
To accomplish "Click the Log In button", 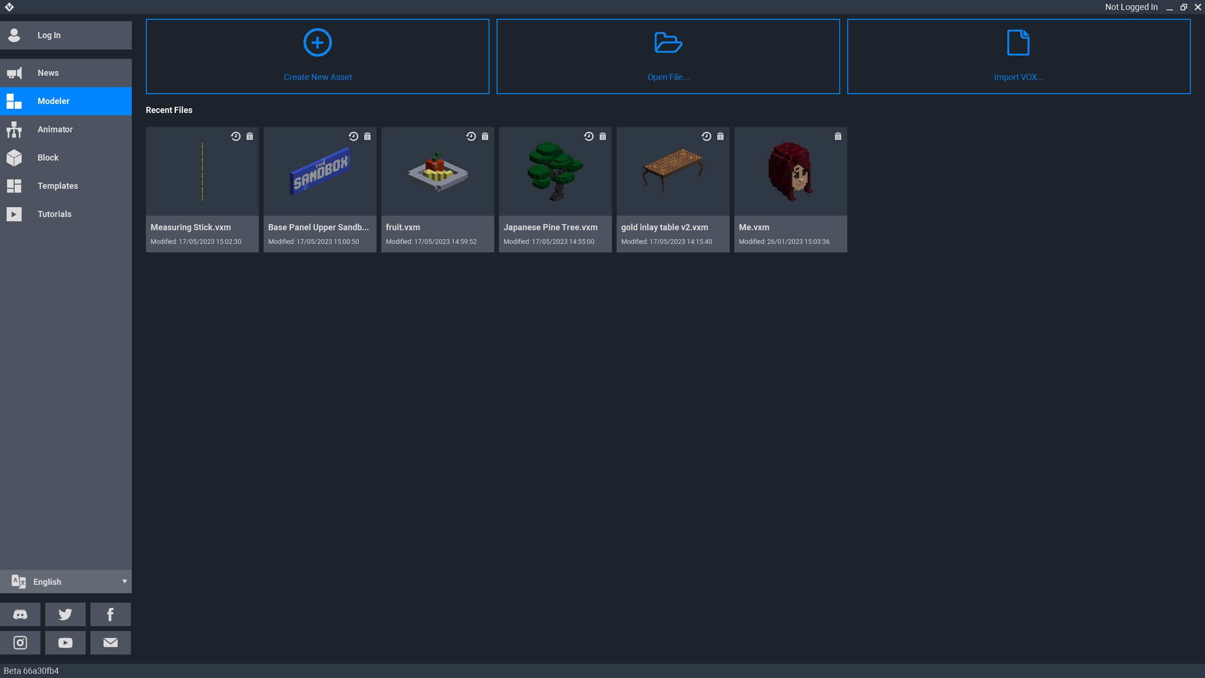I will (x=66, y=35).
